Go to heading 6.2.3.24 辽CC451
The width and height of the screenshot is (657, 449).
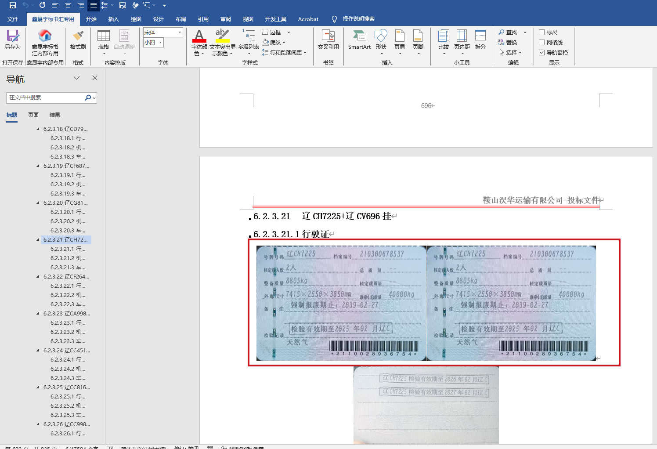click(67, 351)
